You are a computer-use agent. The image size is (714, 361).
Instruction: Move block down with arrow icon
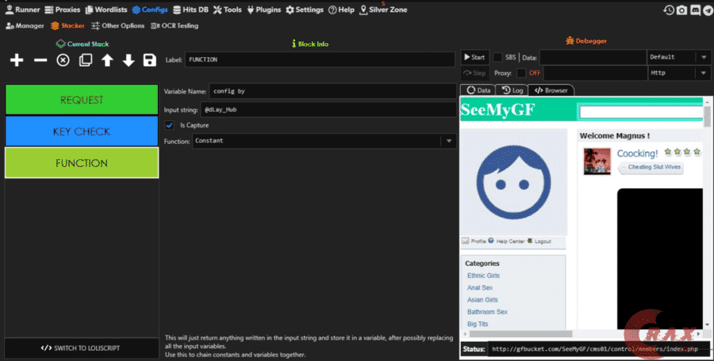click(129, 60)
